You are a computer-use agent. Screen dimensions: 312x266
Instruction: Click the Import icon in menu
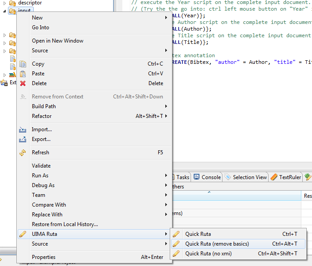pyautogui.click(x=23, y=129)
